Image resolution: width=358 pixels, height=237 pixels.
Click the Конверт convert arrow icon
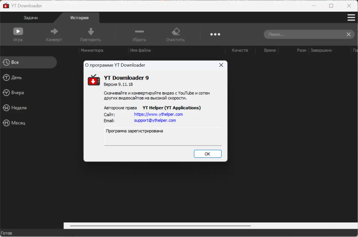point(54,31)
